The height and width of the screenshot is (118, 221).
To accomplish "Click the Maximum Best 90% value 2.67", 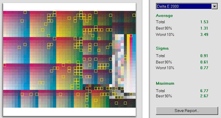I will 204,96.
